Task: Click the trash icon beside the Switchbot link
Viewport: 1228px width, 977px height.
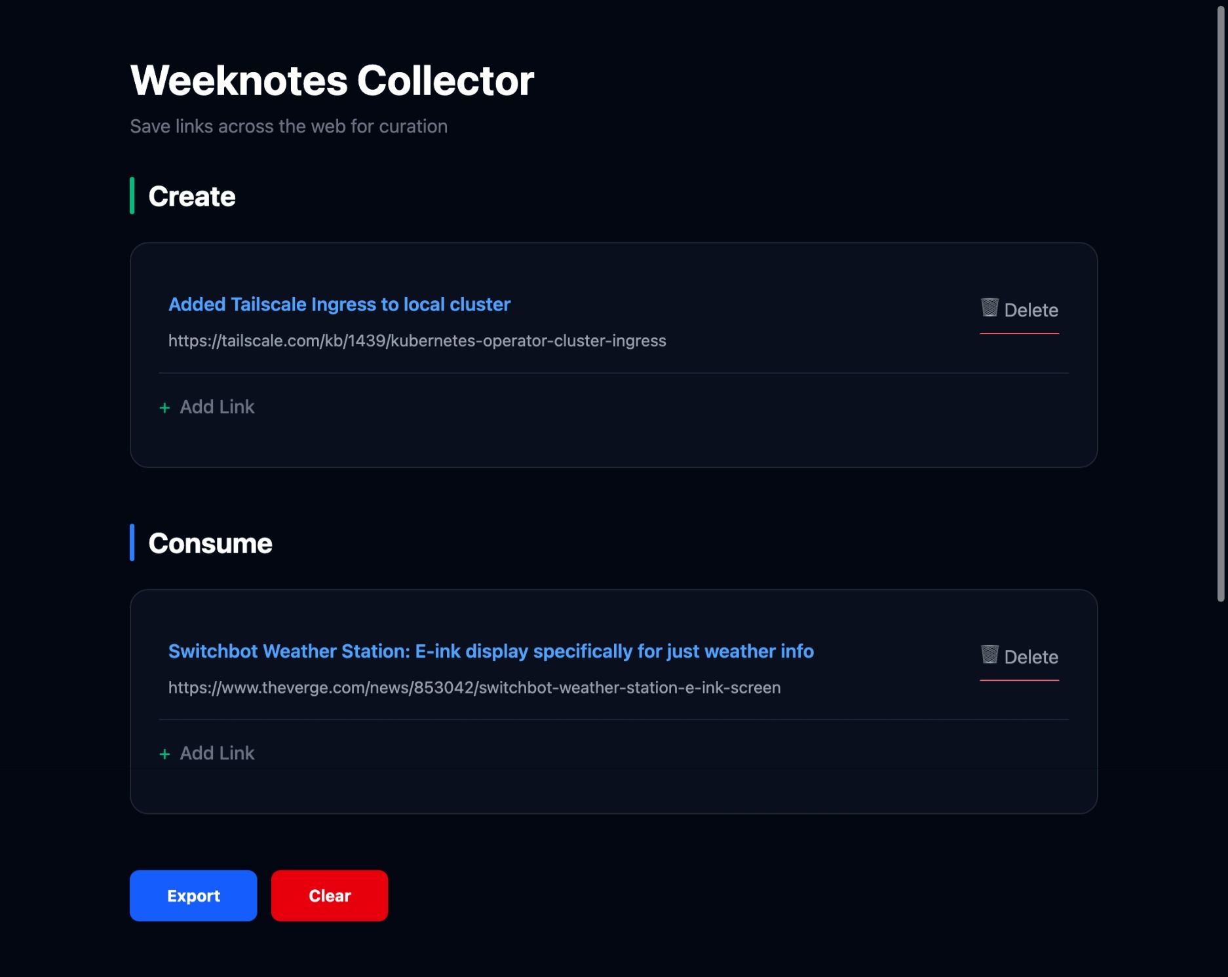Action: (989, 654)
